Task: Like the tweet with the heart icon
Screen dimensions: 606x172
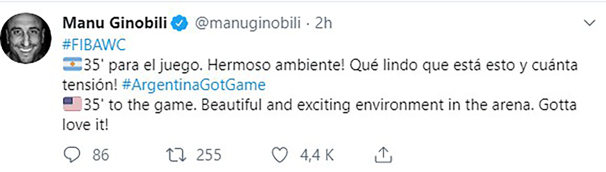Action: point(280,155)
